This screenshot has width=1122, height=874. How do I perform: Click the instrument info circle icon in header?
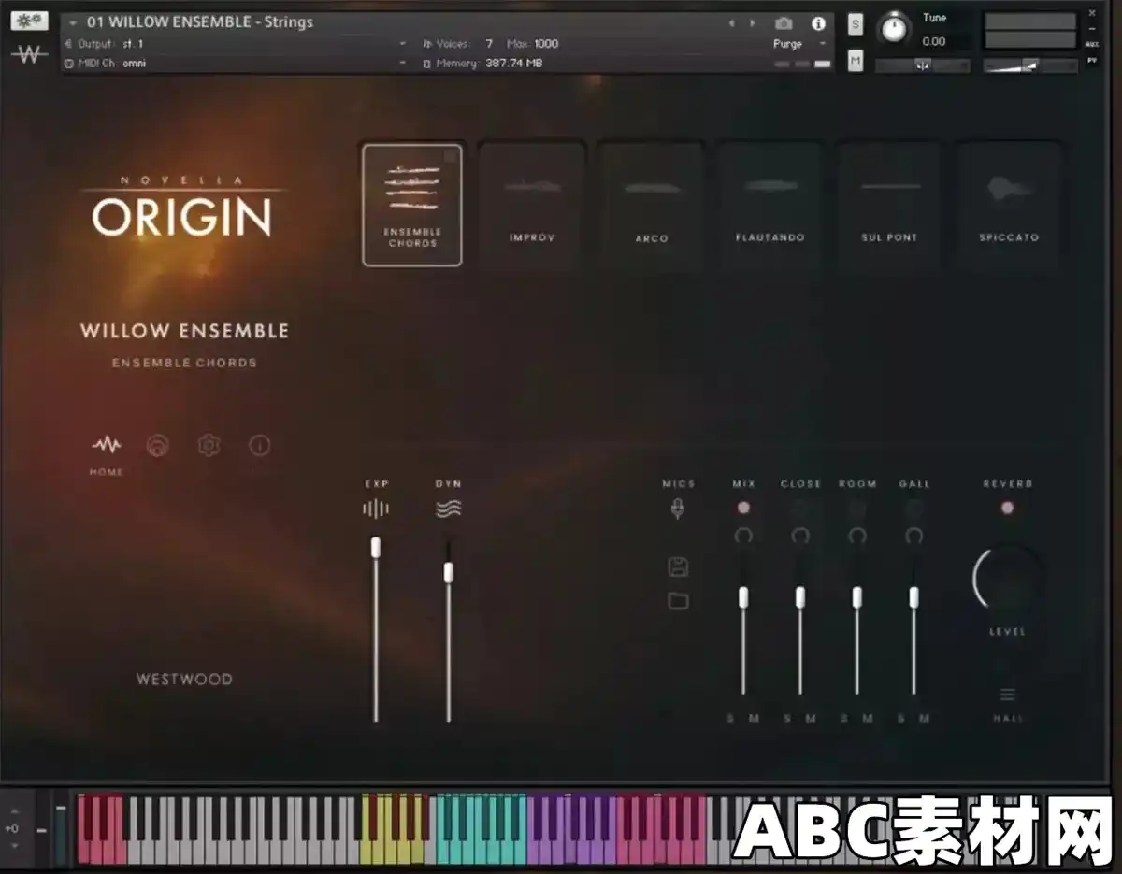coord(818,24)
